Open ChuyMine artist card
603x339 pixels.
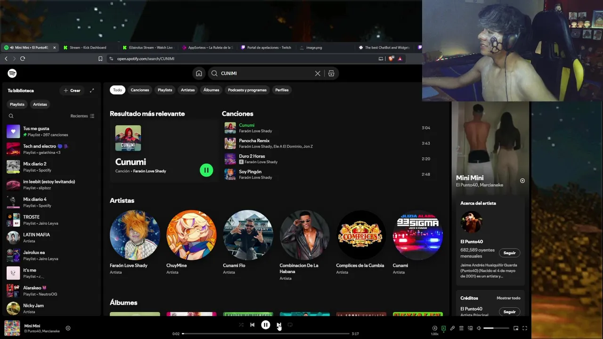pos(191,242)
